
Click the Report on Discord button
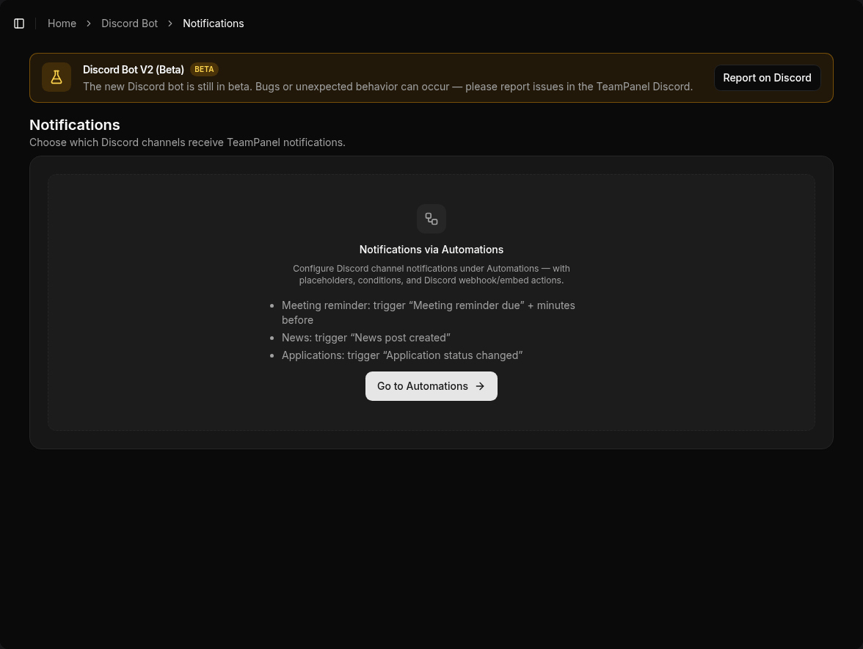click(768, 78)
